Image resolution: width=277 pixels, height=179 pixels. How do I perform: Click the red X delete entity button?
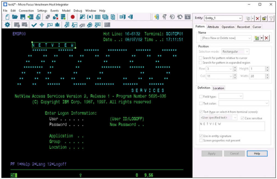[x=257, y=18]
